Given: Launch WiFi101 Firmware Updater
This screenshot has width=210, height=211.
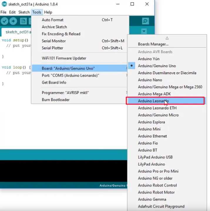Looking at the screenshot, I should tap(80, 58).
